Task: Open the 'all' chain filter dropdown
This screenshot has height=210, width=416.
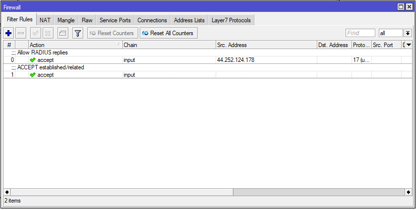Action: click(408, 33)
